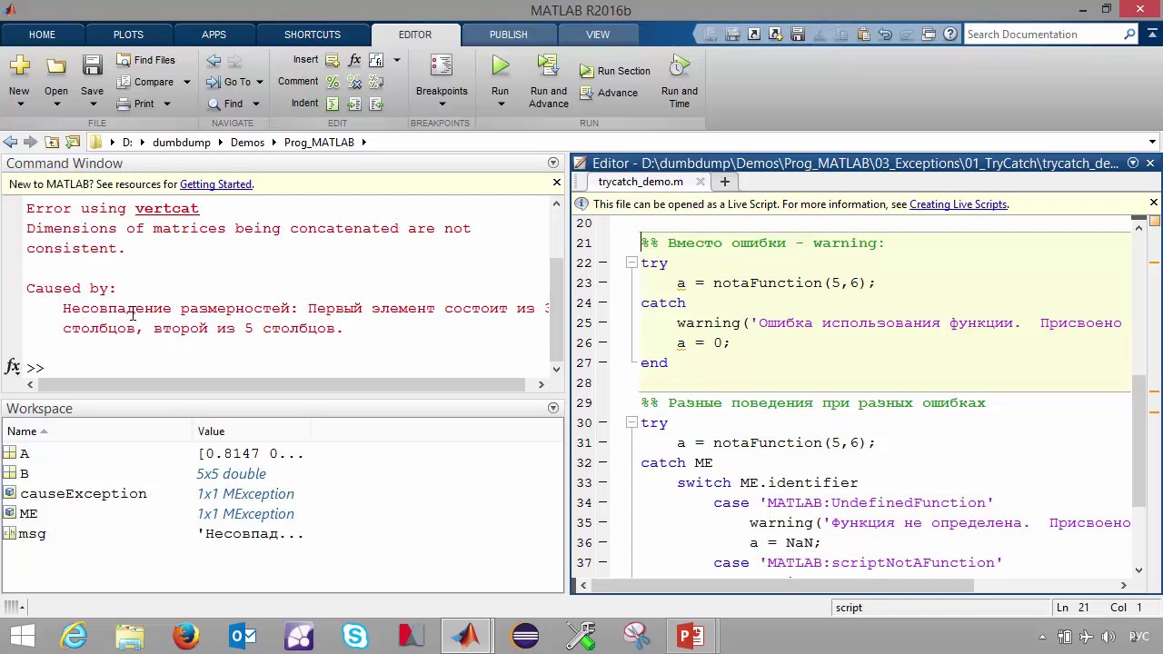Click the Command Window horizontal scrollbar
The width and height of the screenshot is (1163, 654).
click(283, 384)
